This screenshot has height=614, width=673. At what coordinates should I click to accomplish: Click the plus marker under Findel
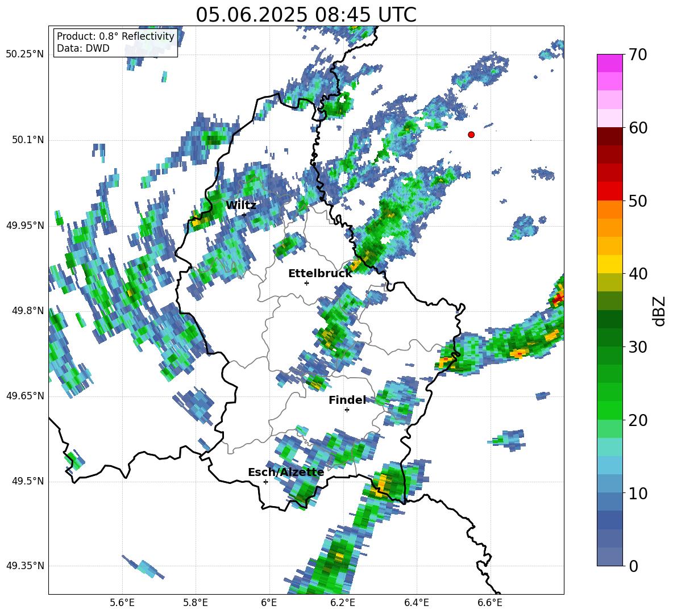[x=347, y=410]
